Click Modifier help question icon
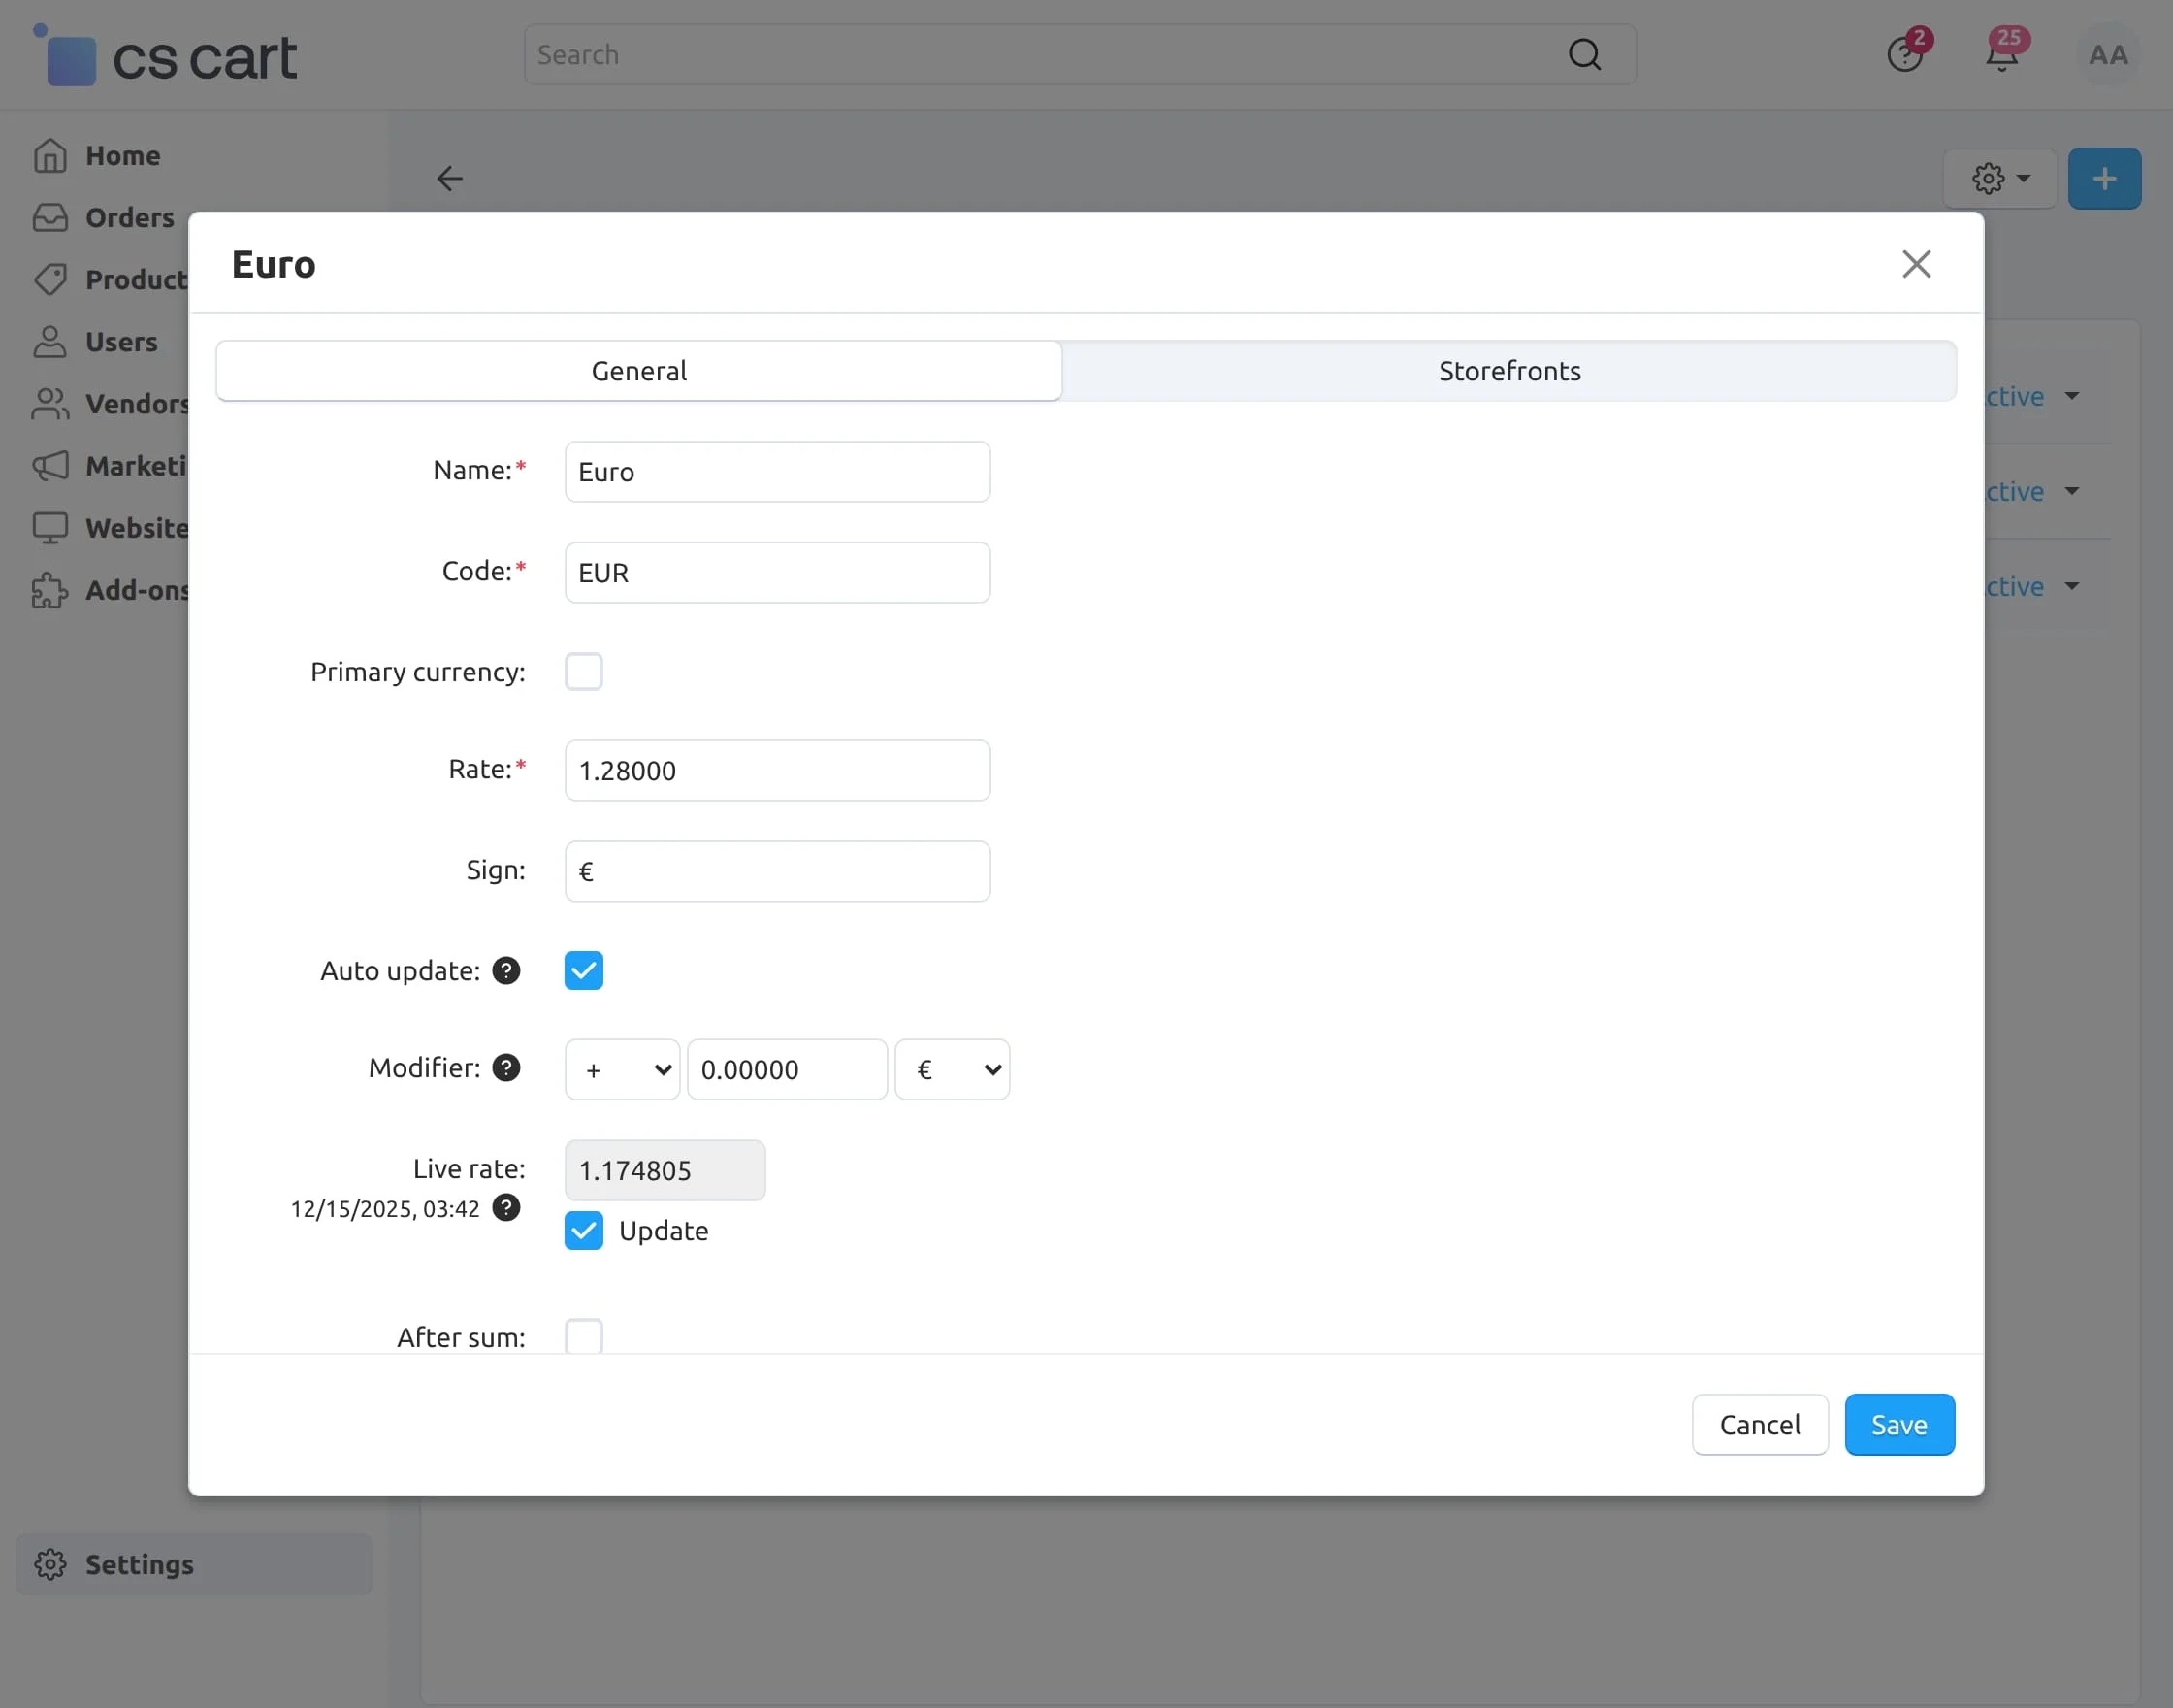Screen dimensions: 2173x1708 506,1067
